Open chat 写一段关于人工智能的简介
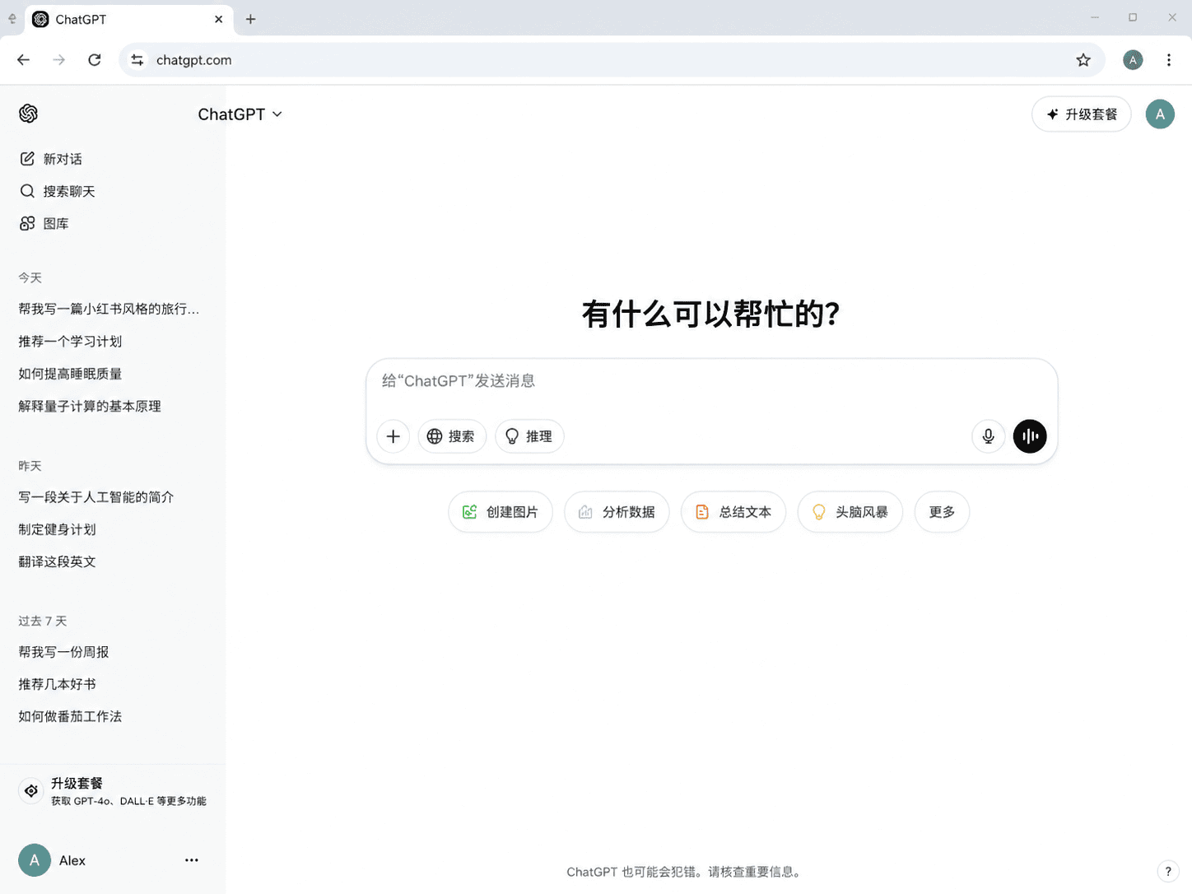This screenshot has width=1192, height=894. (x=96, y=497)
